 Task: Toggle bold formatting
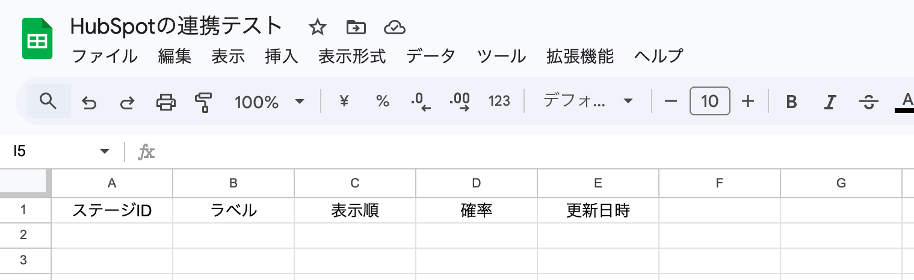pyautogui.click(x=792, y=102)
